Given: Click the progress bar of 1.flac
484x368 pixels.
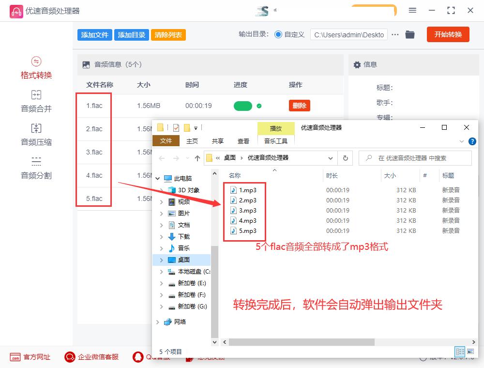Looking at the screenshot, I should pyautogui.click(x=242, y=105).
